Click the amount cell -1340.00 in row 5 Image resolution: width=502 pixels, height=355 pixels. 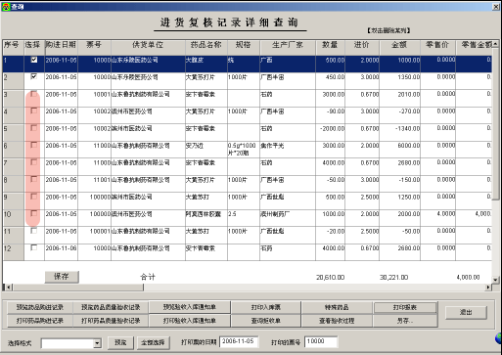coord(400,132)
